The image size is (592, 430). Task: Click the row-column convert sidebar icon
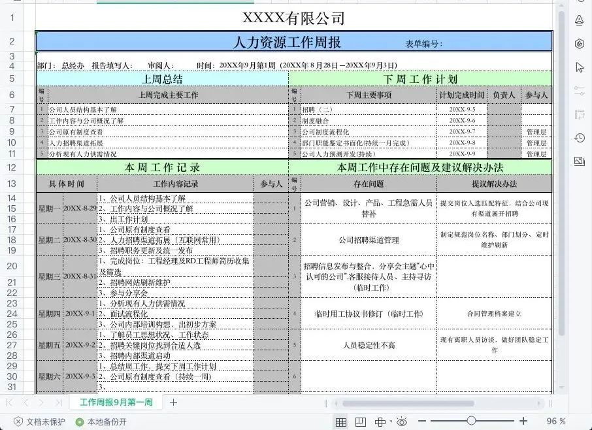[x=579, y=114]
